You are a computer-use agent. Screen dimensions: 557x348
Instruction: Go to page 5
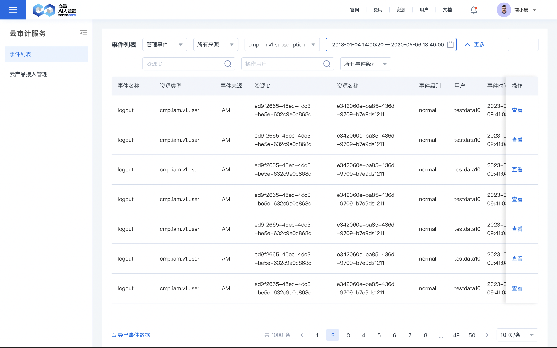coord(379,335)
